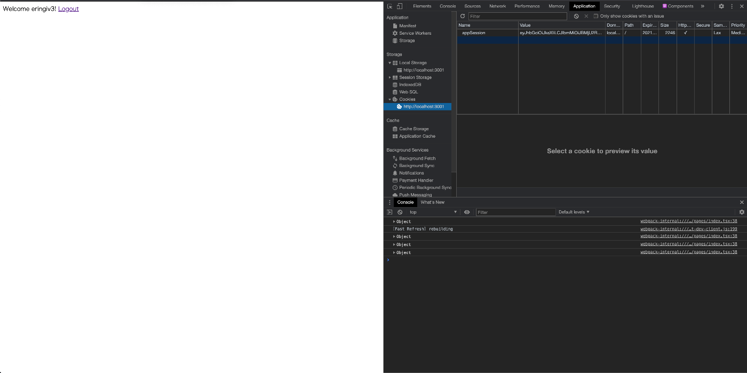Open console settings gear
747x373 pixels.
[x=742, y=212]
